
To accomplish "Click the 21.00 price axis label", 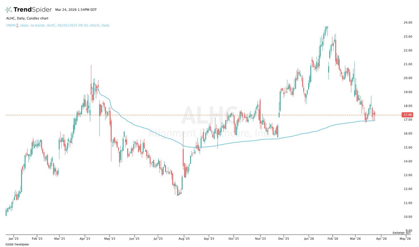I will click(x=408, y=64).
